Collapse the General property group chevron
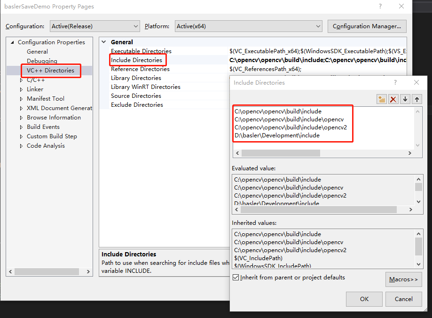Screen dimensions: 432x318 tap(104, 42)
